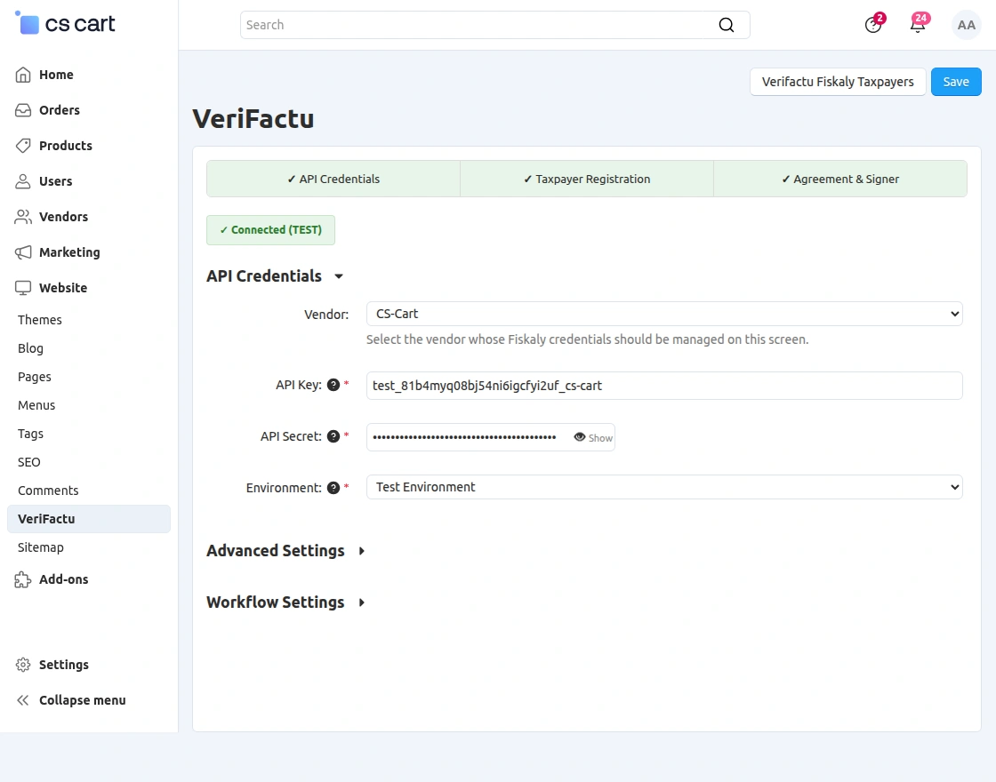Click the Orders sidebar label

[60, 110]
